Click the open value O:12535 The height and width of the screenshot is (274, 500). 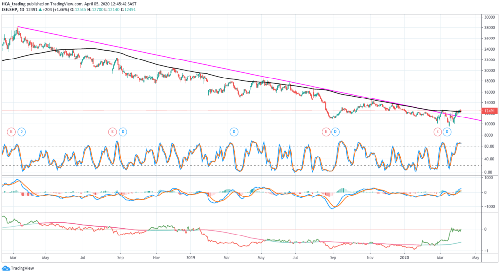coord(78,10)
